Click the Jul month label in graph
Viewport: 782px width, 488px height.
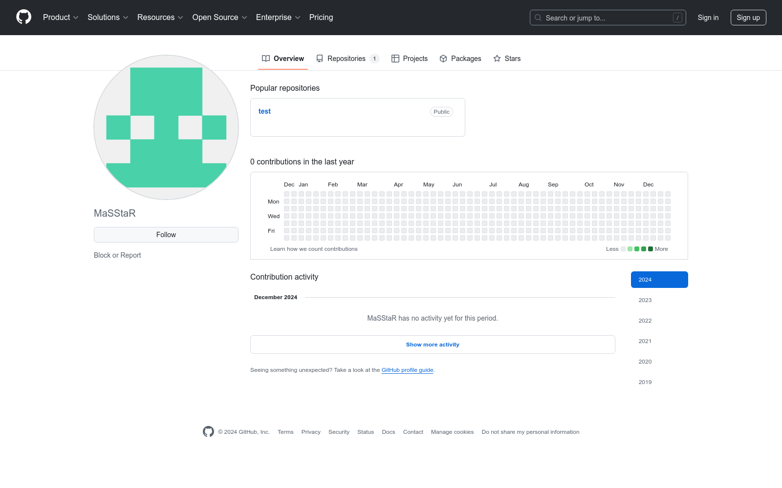click(493, 184)
